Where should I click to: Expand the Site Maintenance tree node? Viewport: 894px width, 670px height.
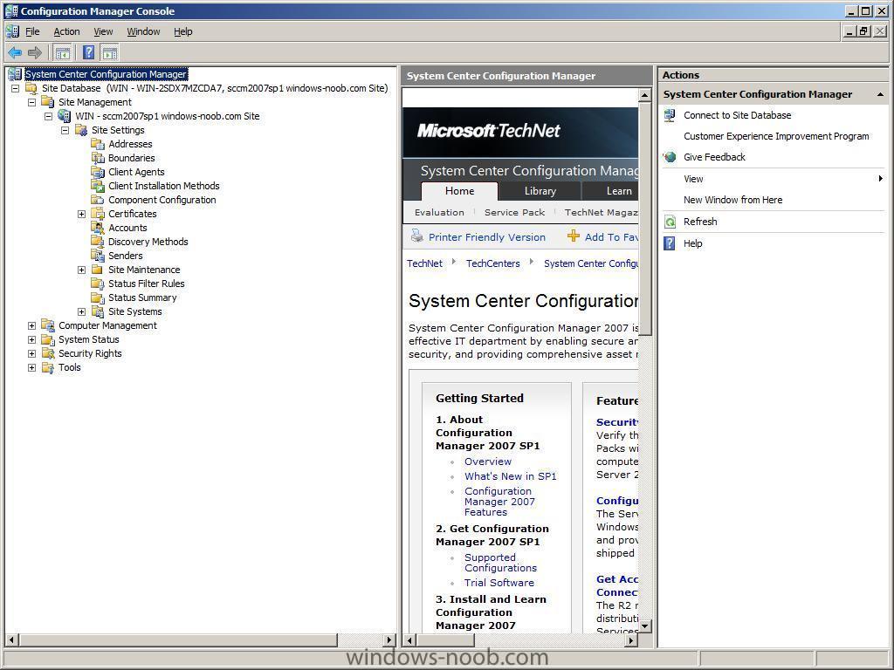(81, 270)
